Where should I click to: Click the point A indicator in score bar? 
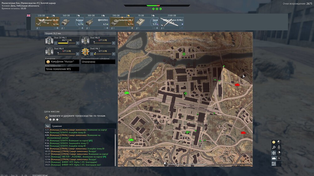(x=154, y=9)
